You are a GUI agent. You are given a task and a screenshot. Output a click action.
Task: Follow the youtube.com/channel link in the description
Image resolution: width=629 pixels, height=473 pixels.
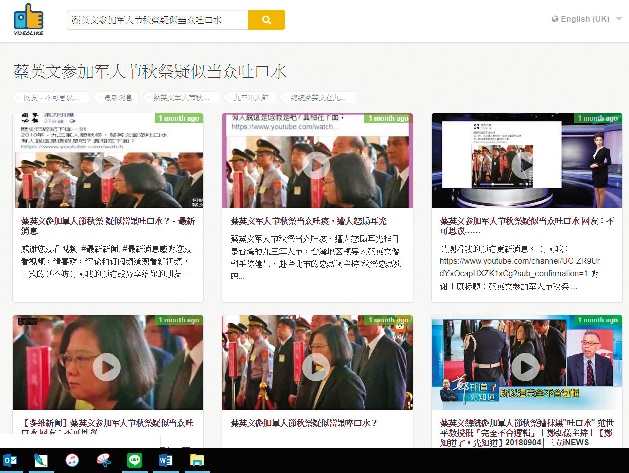coord(521,267)
